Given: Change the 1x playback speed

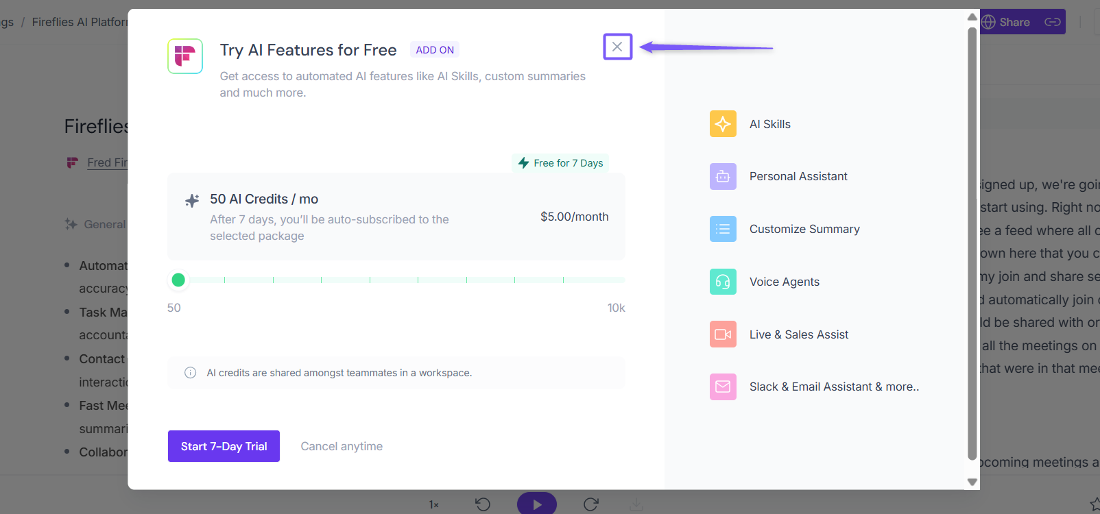Looking at the screenshot, I should coord(433,505).
